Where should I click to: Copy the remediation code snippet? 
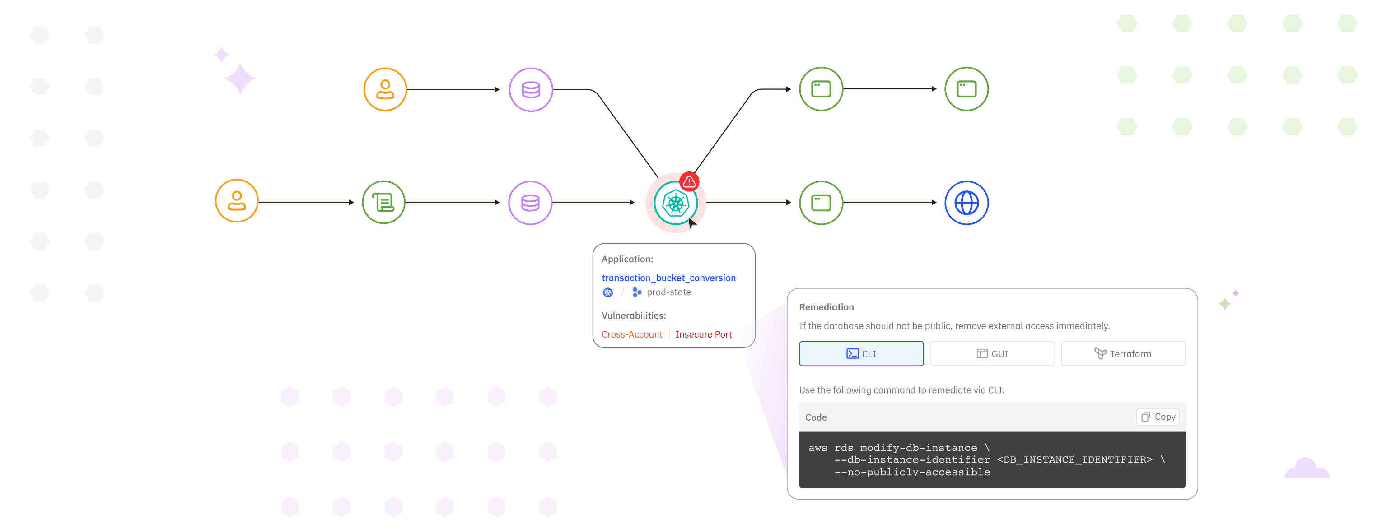(1158, 417)
